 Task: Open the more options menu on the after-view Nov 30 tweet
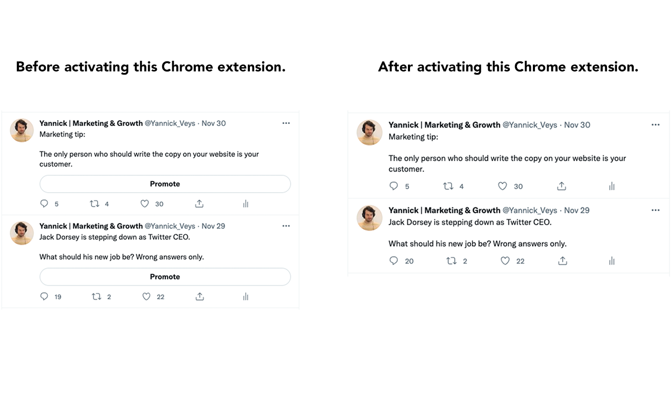tap(655, 124)
